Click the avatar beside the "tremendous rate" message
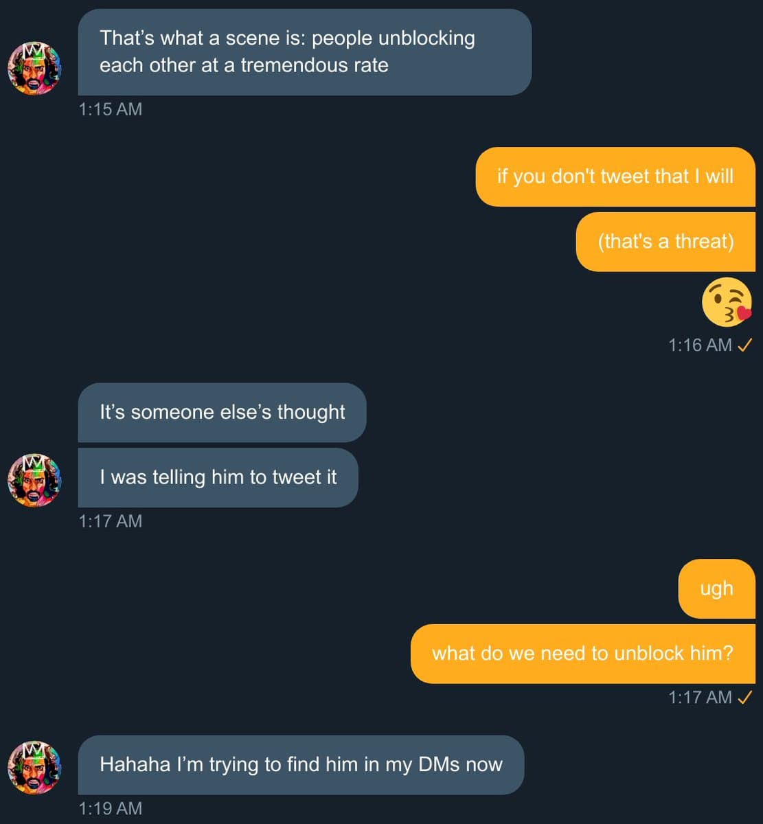This screenshot has height=824, width=763. point(34,69)
